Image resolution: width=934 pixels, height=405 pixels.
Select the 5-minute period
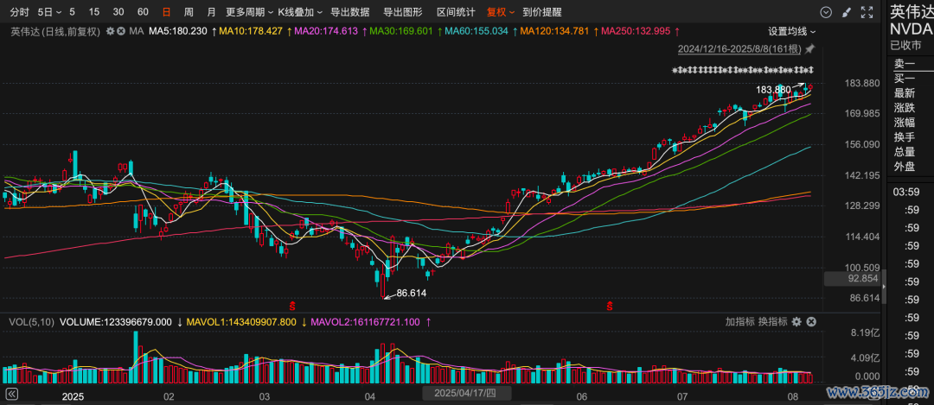click(x=72, y=12)
